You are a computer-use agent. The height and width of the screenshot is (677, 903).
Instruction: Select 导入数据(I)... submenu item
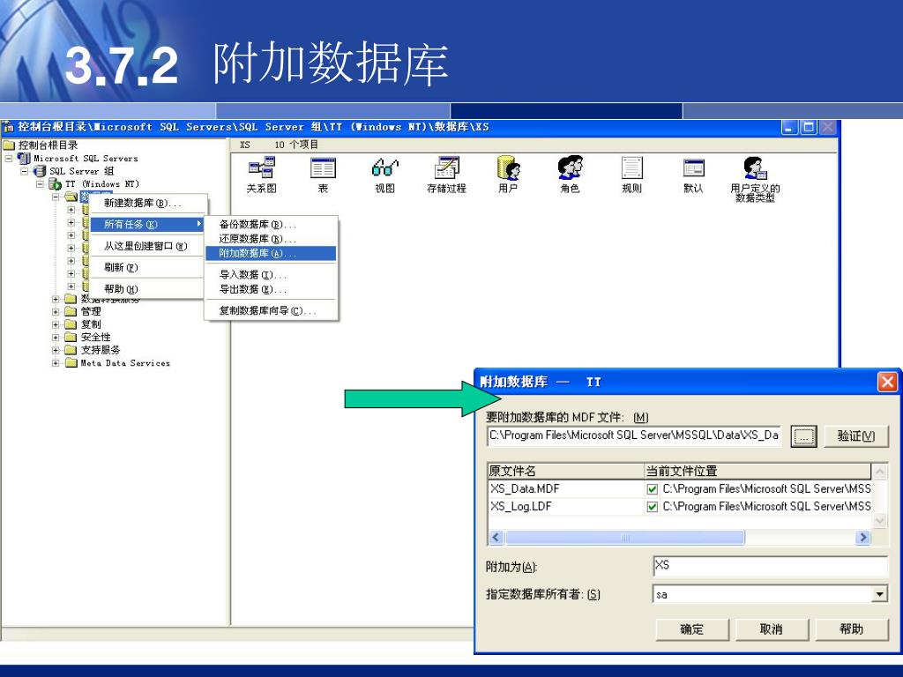pos(271,275)
